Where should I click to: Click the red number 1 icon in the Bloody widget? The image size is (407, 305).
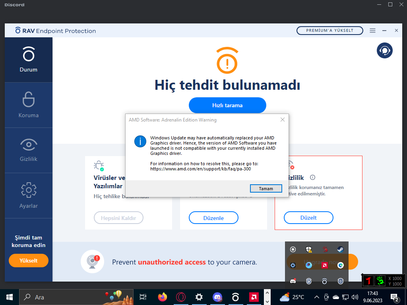point(368,281)
